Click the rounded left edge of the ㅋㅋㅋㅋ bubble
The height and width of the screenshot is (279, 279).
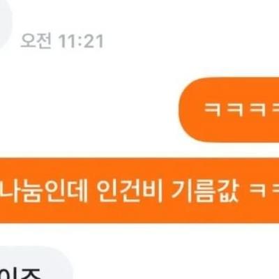click(186, 110)
